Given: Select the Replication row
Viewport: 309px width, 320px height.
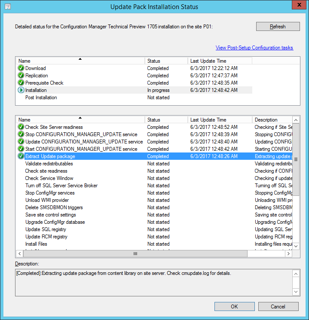Looking at the screenshot, I should [x=135, y=76].
